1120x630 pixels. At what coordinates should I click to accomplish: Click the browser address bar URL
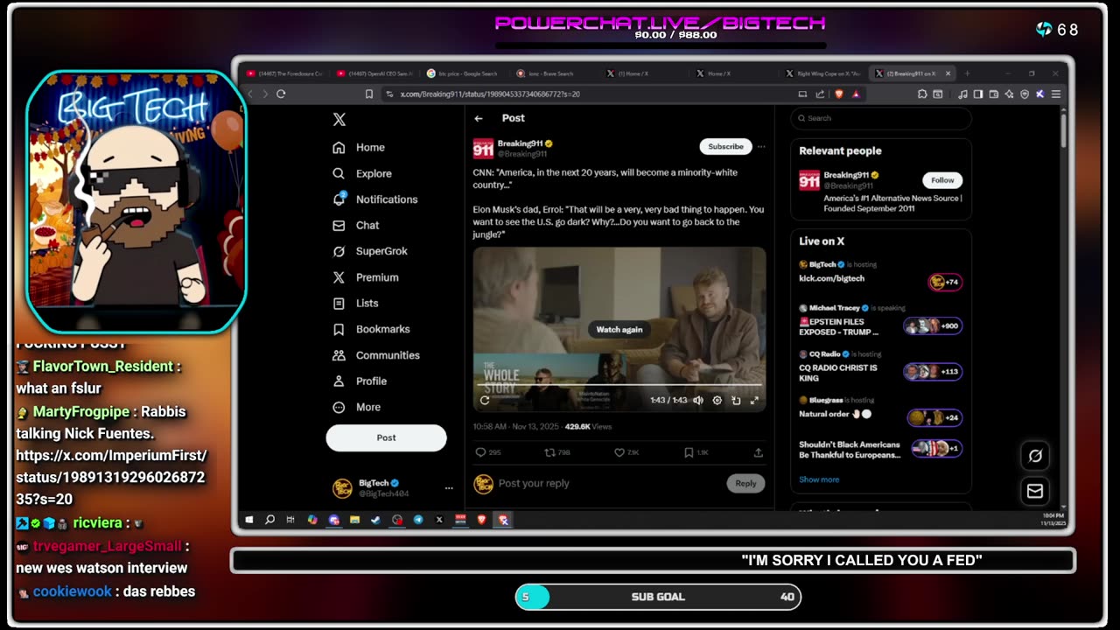[x=490, y=94]
